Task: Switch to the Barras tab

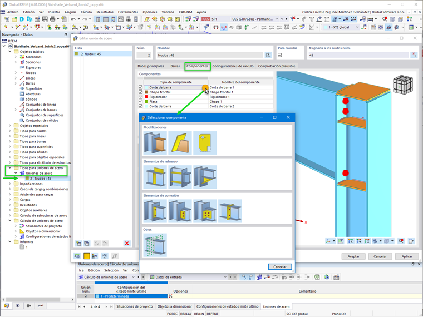Action: [175, 66]
